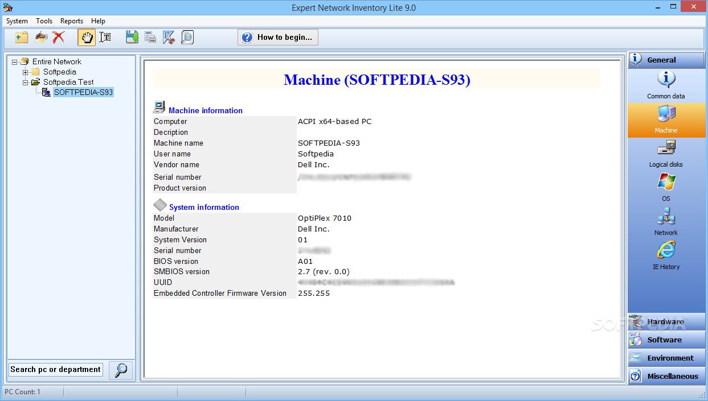This screenshot has height=401, width=708.
Task: Open the IE History view
Action: pyautogui.click(x=666, y=255)
